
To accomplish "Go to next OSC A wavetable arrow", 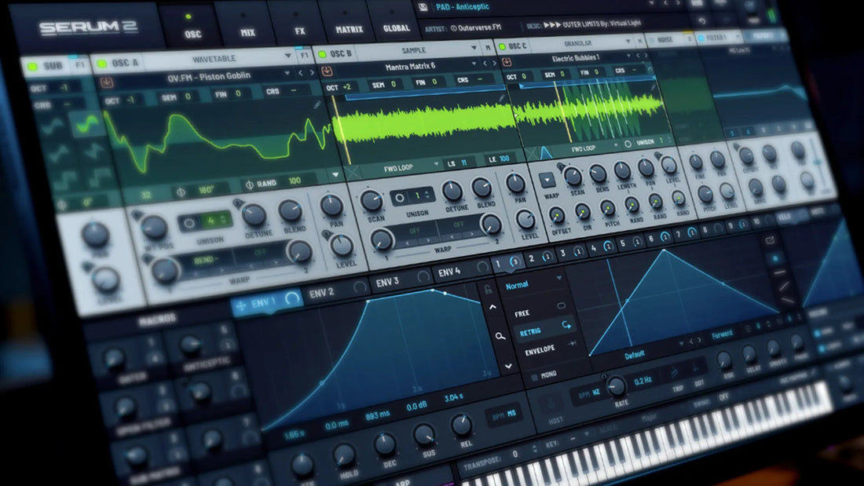I will (312, 72).
